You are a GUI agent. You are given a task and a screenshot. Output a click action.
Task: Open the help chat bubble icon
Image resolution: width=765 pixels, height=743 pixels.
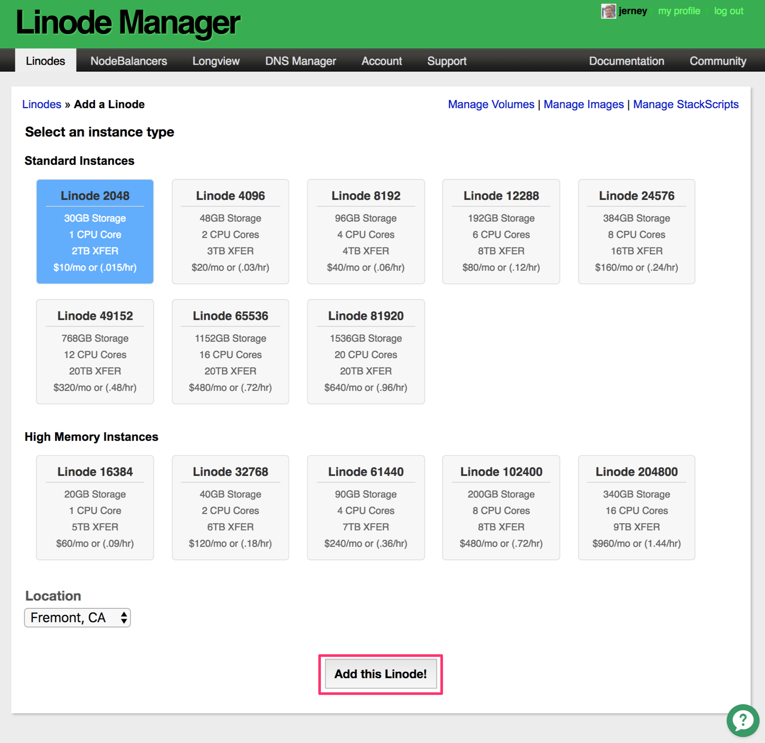point(743,721)
